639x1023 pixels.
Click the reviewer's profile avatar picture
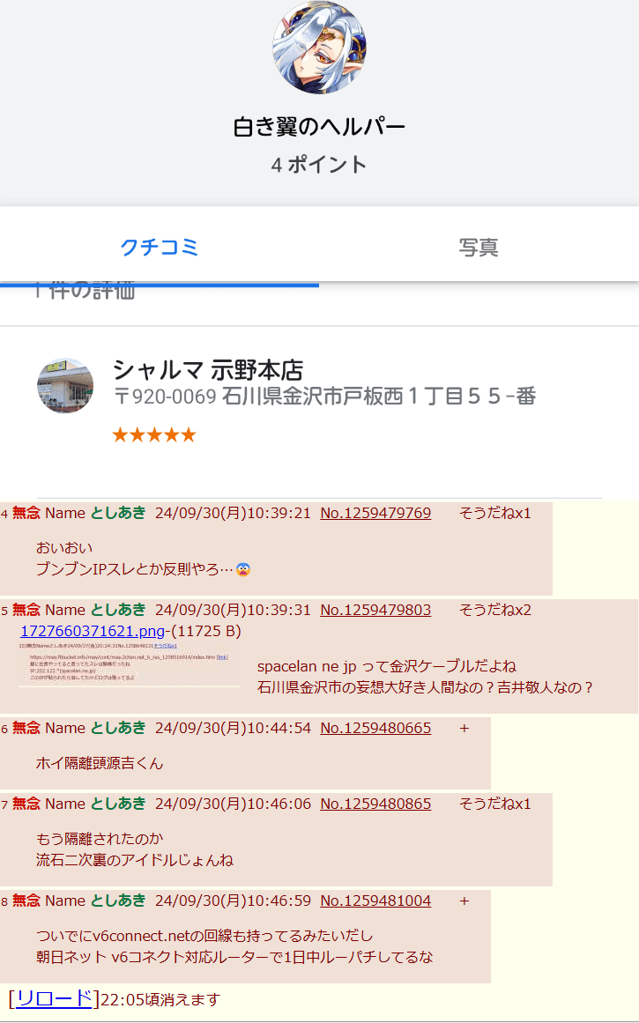319,48
